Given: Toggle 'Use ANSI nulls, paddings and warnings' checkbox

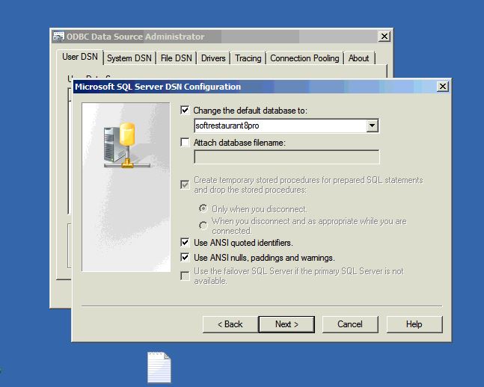Looking at the screenshot, I should [x=185, y=257].
